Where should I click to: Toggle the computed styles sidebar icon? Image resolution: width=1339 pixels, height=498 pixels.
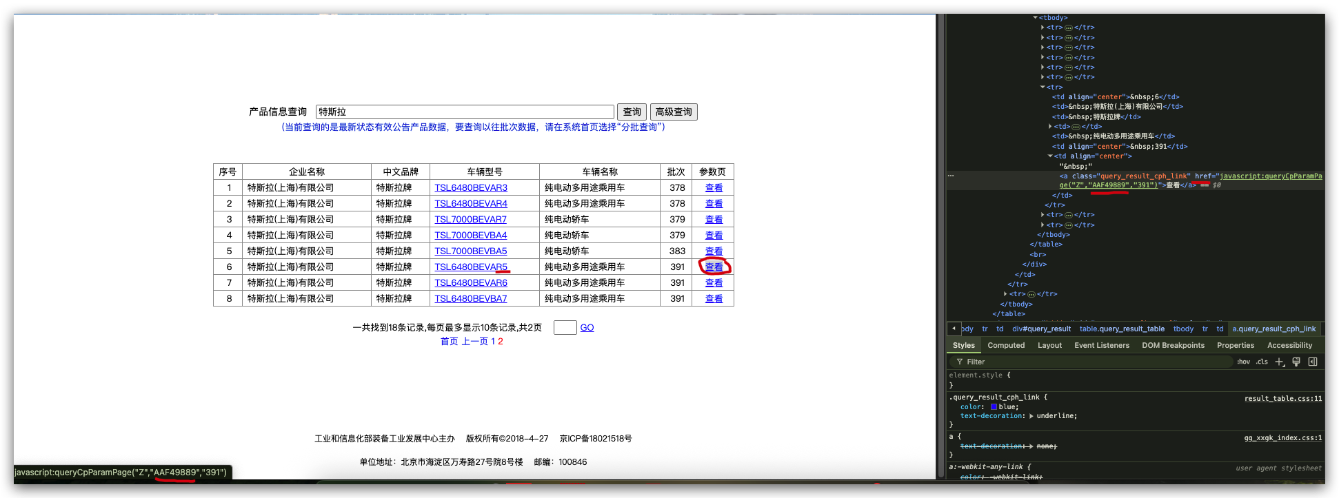tap(1313, 362)
